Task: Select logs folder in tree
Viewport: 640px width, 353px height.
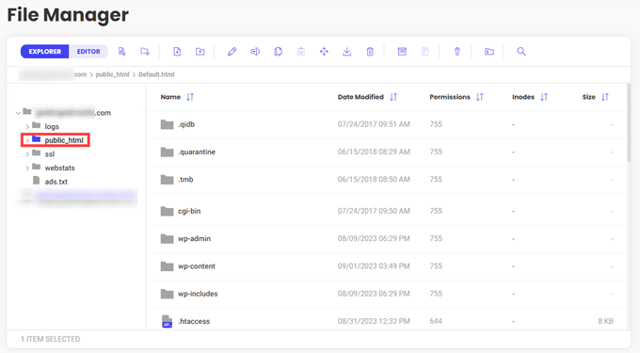Action: click(x=52, y=126)
